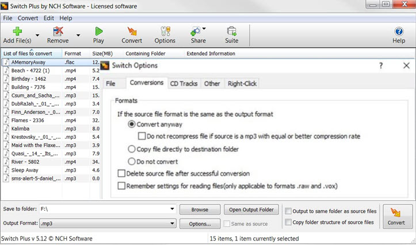Screen dimensions: 416x245
Task: Select the Quasi_-_14_-_Its file row
Action: pyautogui.click(x=51, y=153)
